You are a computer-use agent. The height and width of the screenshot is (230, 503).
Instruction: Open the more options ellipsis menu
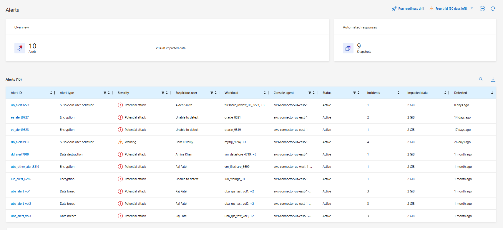click(x=482, y=9)
